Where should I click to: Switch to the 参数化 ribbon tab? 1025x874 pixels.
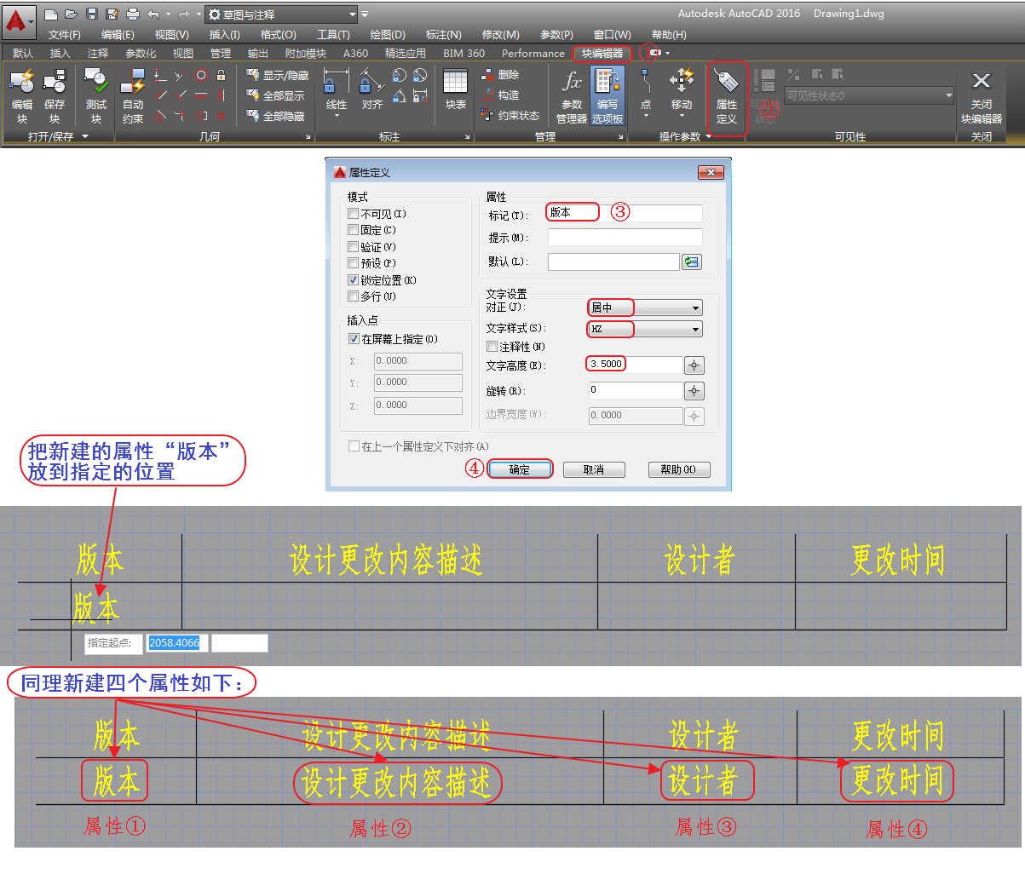pyautogui.click(x=141, y=53)
